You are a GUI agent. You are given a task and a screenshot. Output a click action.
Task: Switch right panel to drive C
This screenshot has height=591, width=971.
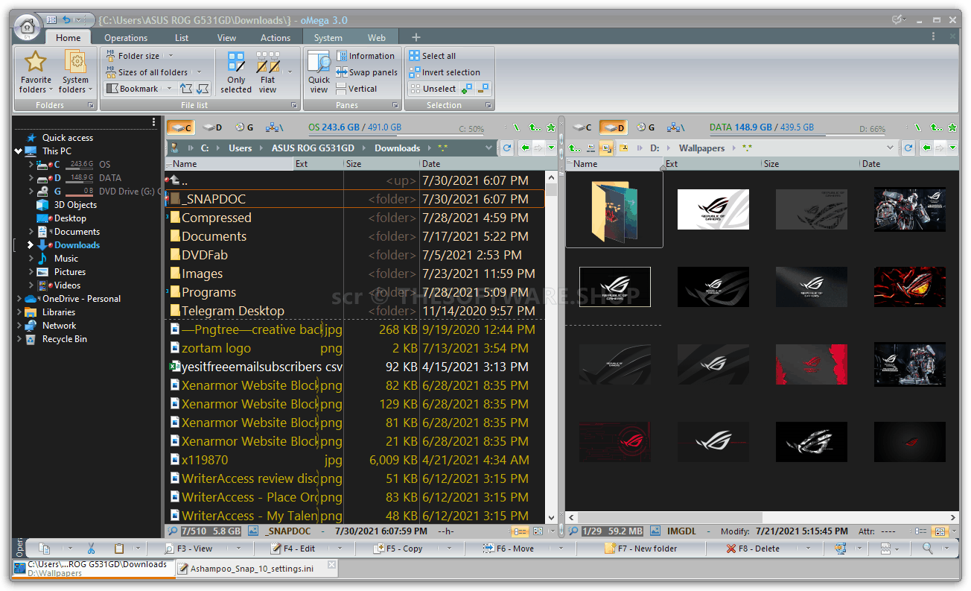pos(582,127)
